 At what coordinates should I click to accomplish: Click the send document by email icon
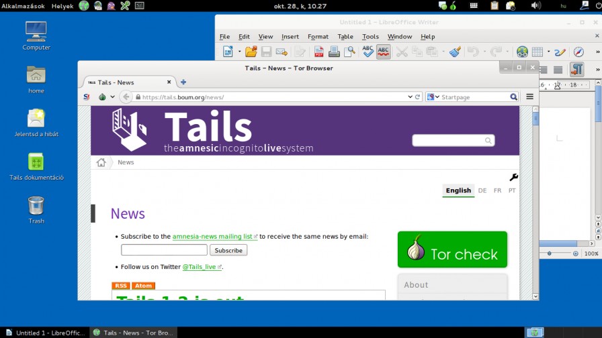click(x=282, y=52)
